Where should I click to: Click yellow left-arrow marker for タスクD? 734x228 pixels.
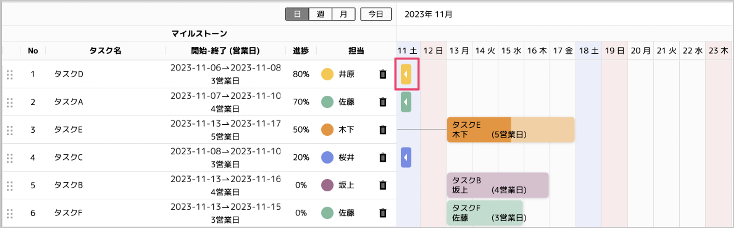(406, 74)
